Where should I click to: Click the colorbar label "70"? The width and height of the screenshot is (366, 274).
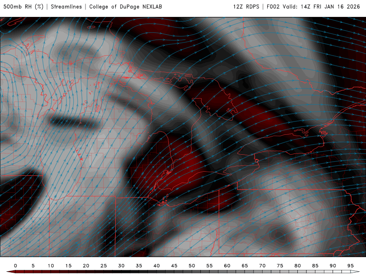click(262, 266)
